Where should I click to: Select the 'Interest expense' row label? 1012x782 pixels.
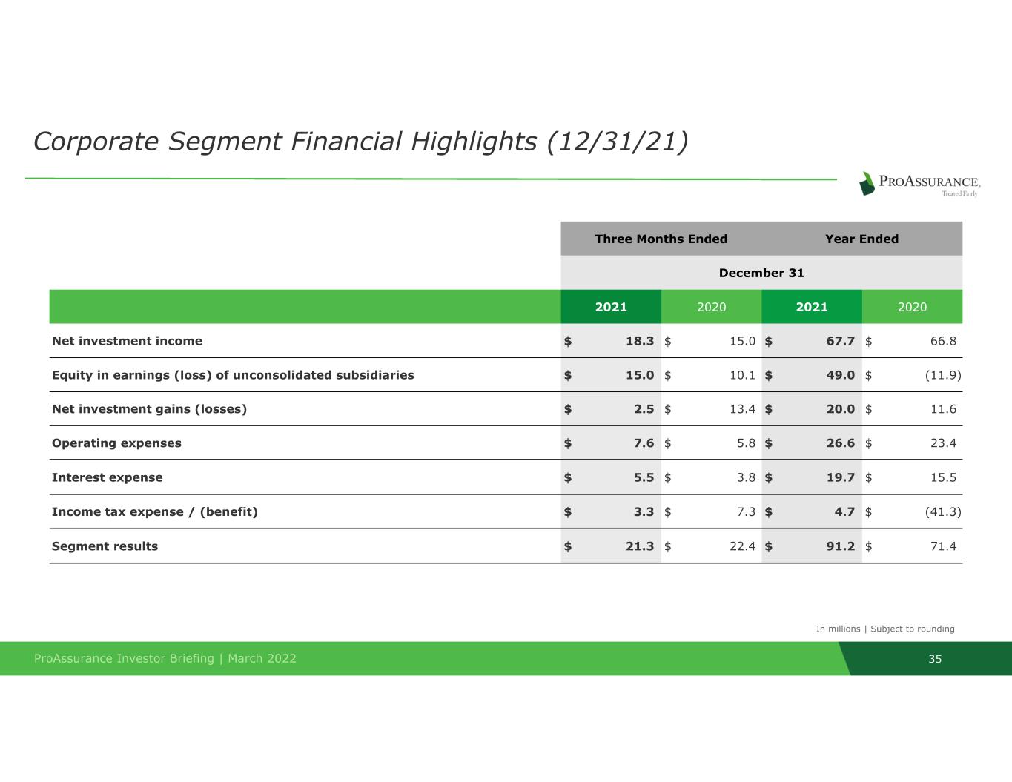tap(108, 477)
